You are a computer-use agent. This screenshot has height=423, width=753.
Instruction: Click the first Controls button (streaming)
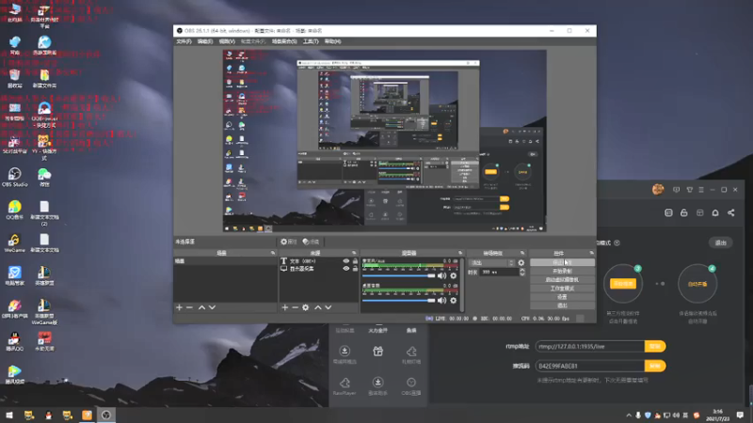(562, 262)
